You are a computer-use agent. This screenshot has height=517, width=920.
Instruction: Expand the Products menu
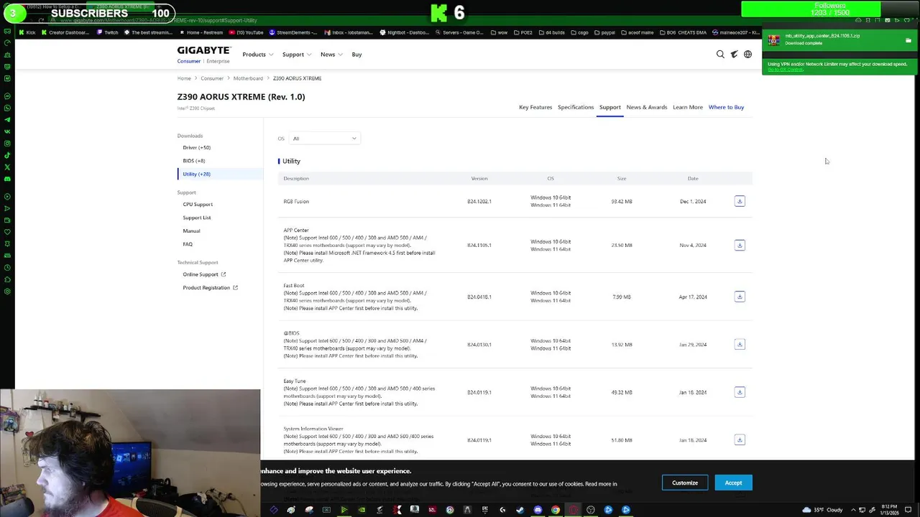(x=257, y=55)
